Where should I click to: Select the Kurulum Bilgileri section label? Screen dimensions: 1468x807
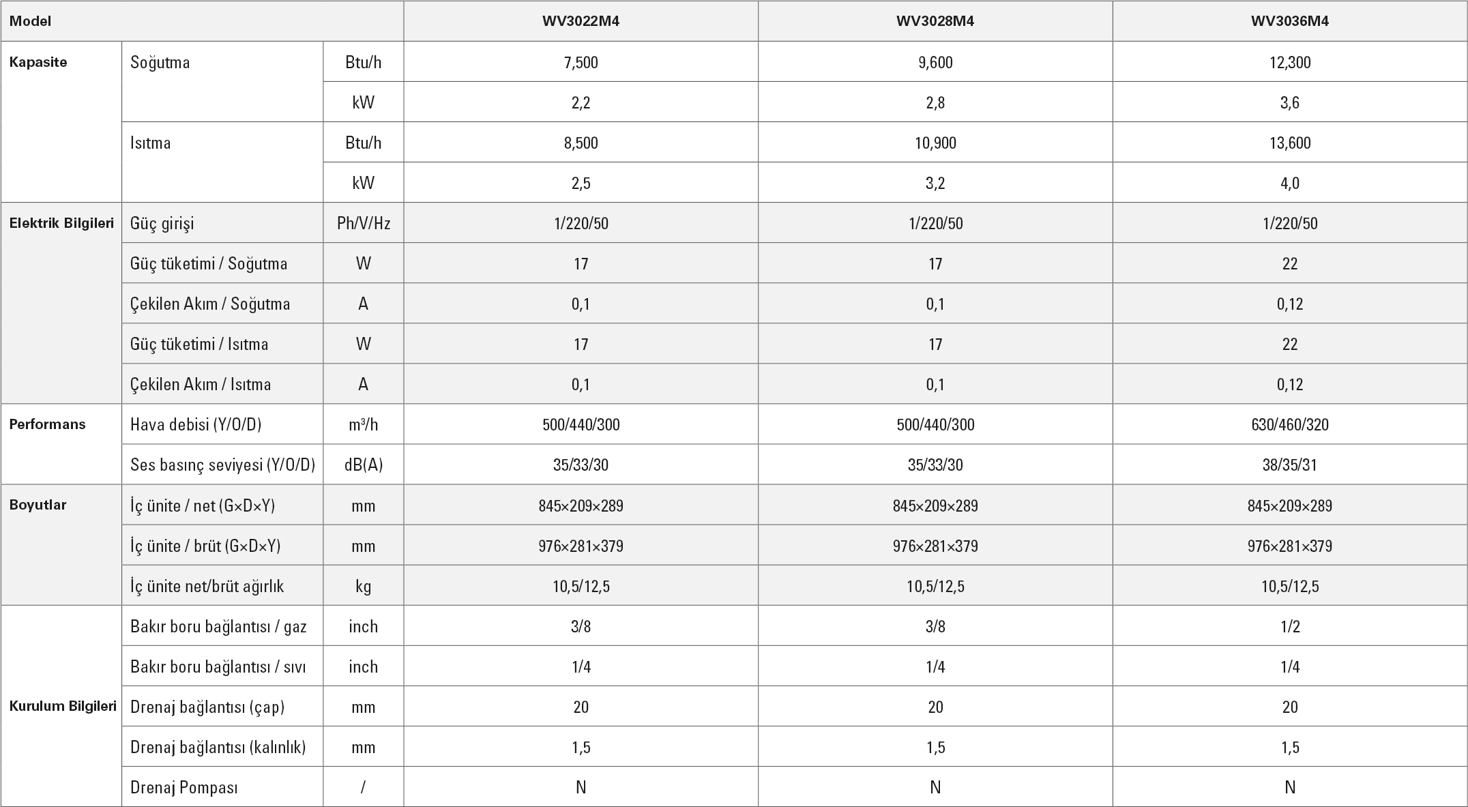click(x=63, y=706)
